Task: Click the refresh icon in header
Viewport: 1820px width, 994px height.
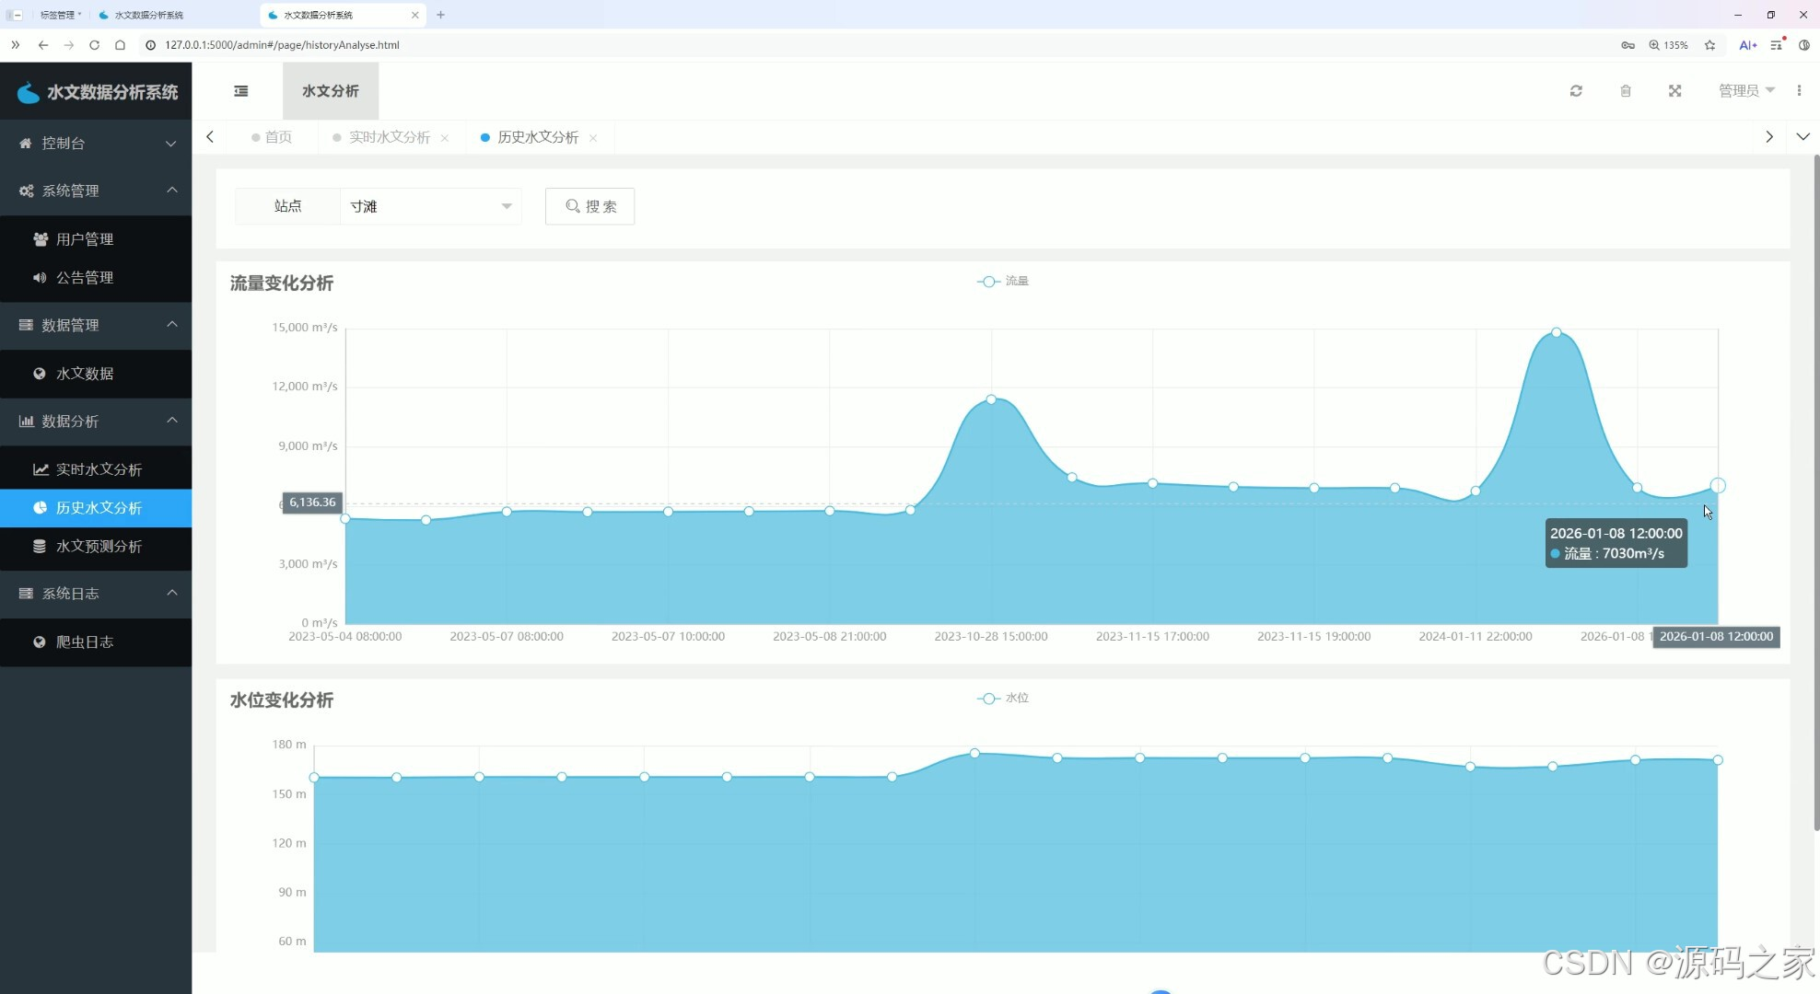Action: tap(1576, 91)
